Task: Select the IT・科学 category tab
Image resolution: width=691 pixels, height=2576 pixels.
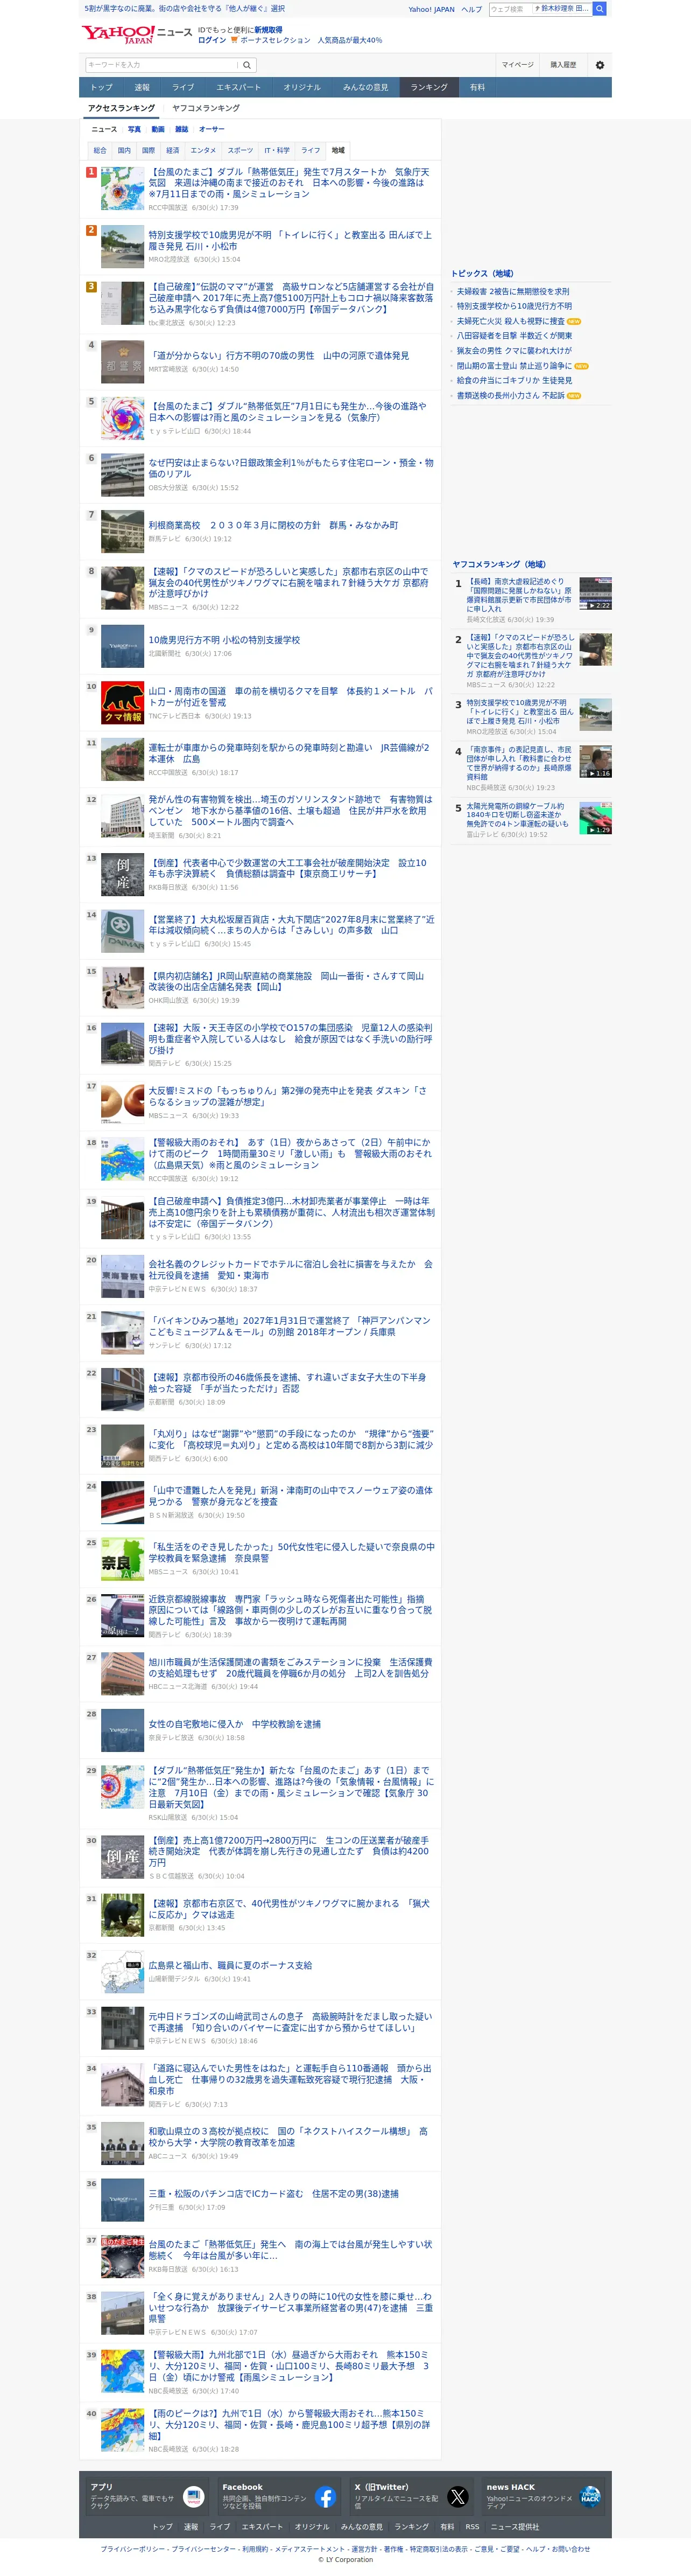Action: coord(277,151)
